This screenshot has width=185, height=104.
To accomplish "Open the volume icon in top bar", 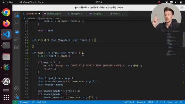I will tap(176, 2).
